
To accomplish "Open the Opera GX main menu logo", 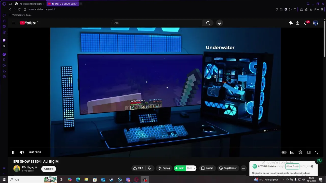I will pyautogui.click(x=4, y=4).
